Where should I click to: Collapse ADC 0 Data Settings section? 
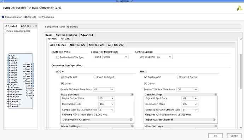132,95
